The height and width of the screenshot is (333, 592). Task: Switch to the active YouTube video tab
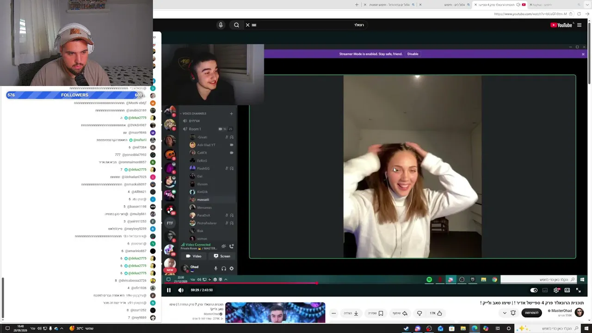(499, 5)
